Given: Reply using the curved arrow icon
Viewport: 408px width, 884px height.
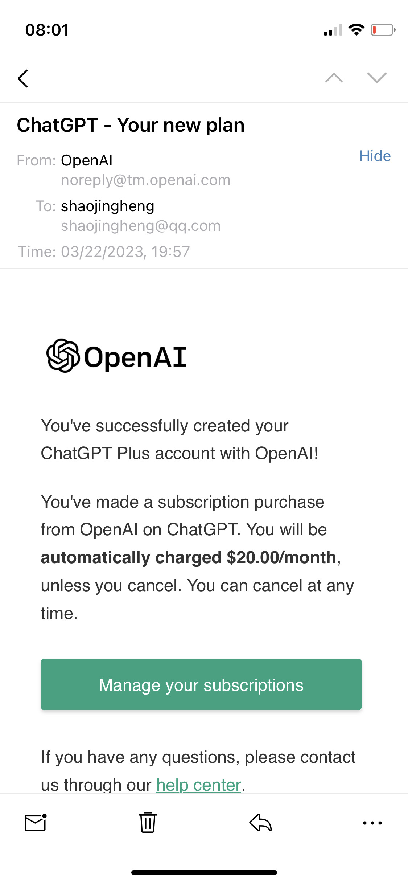Looking at the screenshot, I should tap(260, 822).
